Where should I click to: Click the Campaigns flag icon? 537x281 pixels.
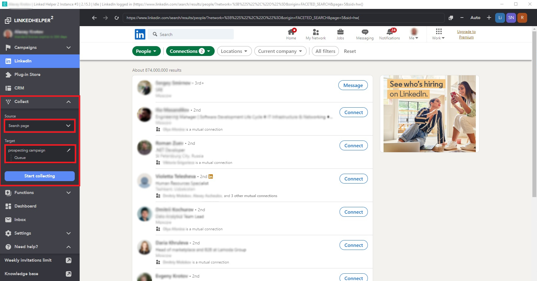pyautogui.click(x=8, y=48)
